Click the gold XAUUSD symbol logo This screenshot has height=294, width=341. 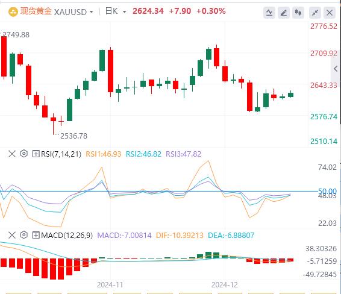(x=13, y=11)
